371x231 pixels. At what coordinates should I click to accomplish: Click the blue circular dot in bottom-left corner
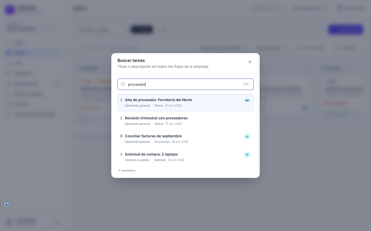coord(6,205)
